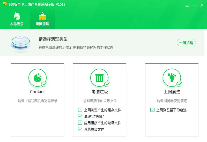This screenshot has width=207, height=142.
Task: Click the 请选择清理类型 heading
Action: [53, 39]
